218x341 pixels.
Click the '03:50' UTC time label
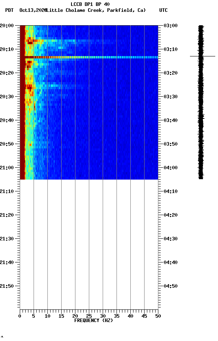171,144
